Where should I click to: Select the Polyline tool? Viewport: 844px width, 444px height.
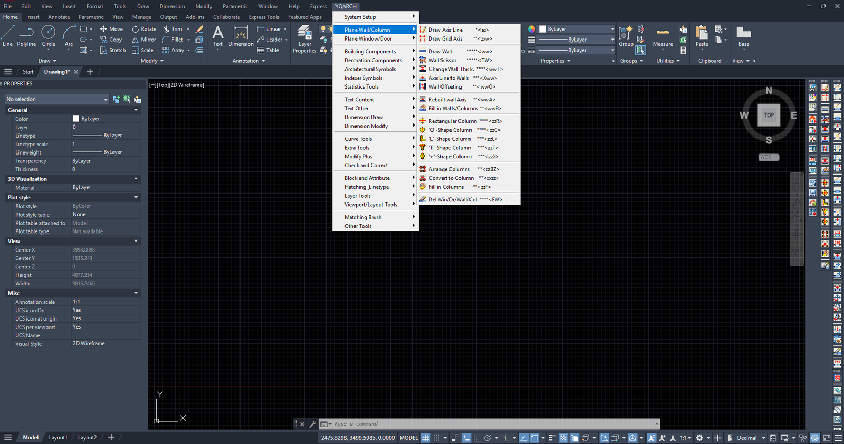tap(26, 36)
